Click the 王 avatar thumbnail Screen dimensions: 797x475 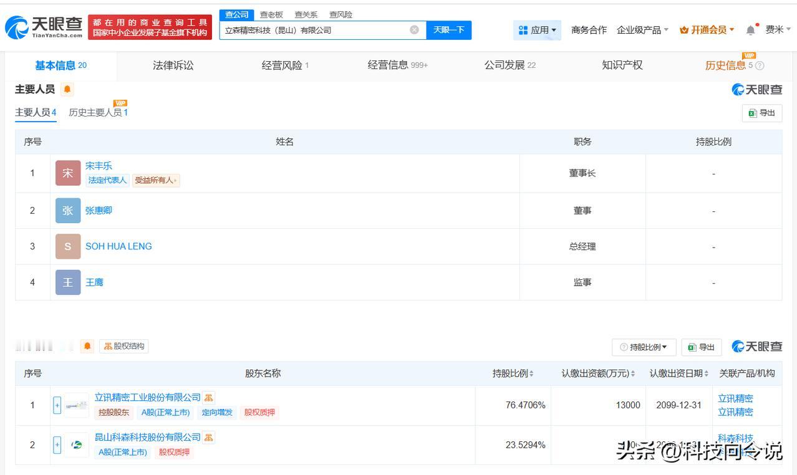pyautogui.click(x=68, y=282)
